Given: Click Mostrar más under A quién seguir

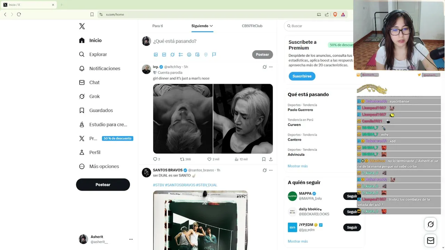Looking at the screenshot, I should point(298,241).
